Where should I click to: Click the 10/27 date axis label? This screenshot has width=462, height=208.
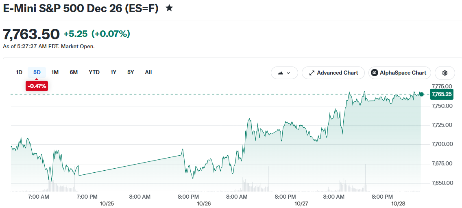pyautogui.click(x=301, y=204)
